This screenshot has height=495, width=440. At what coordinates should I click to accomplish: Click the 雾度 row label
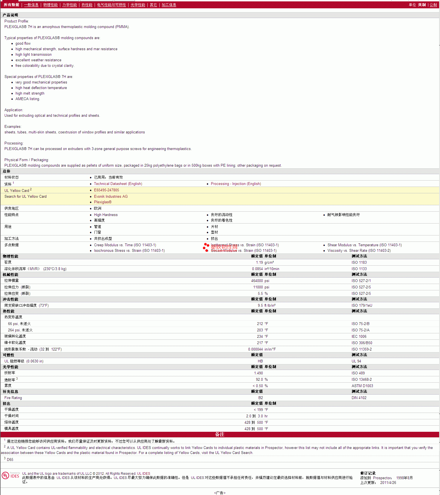8,386
